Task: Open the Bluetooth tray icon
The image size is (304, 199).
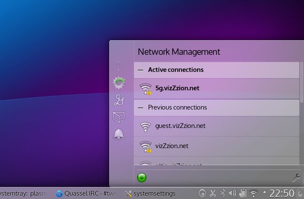Action: pos(223,193)
